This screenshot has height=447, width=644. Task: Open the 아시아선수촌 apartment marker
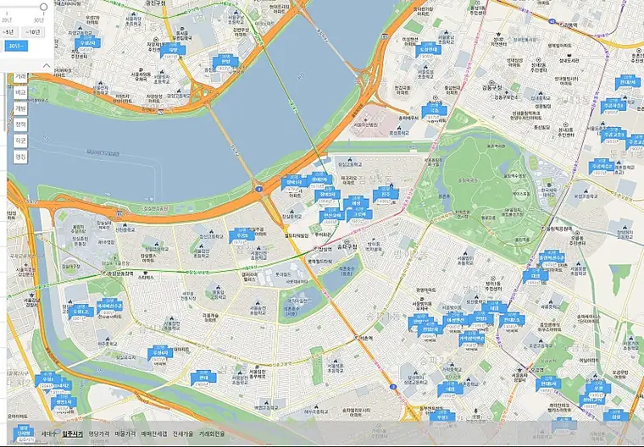coord(109,306)
